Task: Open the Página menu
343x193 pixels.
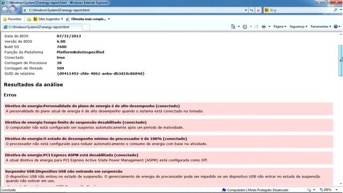Action: tap(280, 26)
